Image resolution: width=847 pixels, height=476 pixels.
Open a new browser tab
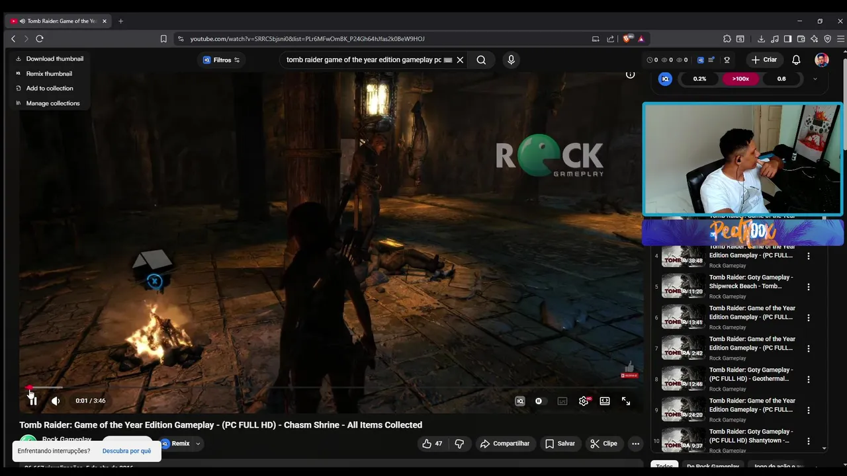coord(120,21)
